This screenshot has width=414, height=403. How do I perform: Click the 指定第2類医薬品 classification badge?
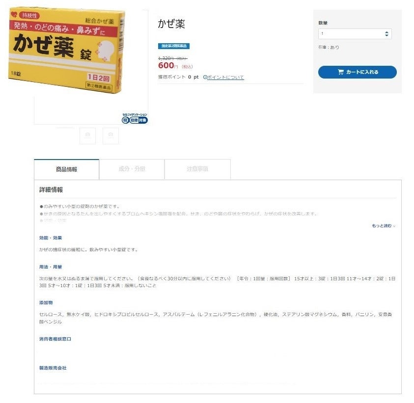click(174, 46)
